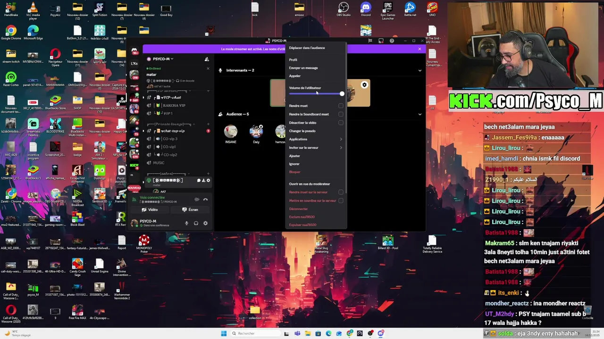The image size is (604, 339).
Task: Open Discord help question mark icon
Action: 392,41
